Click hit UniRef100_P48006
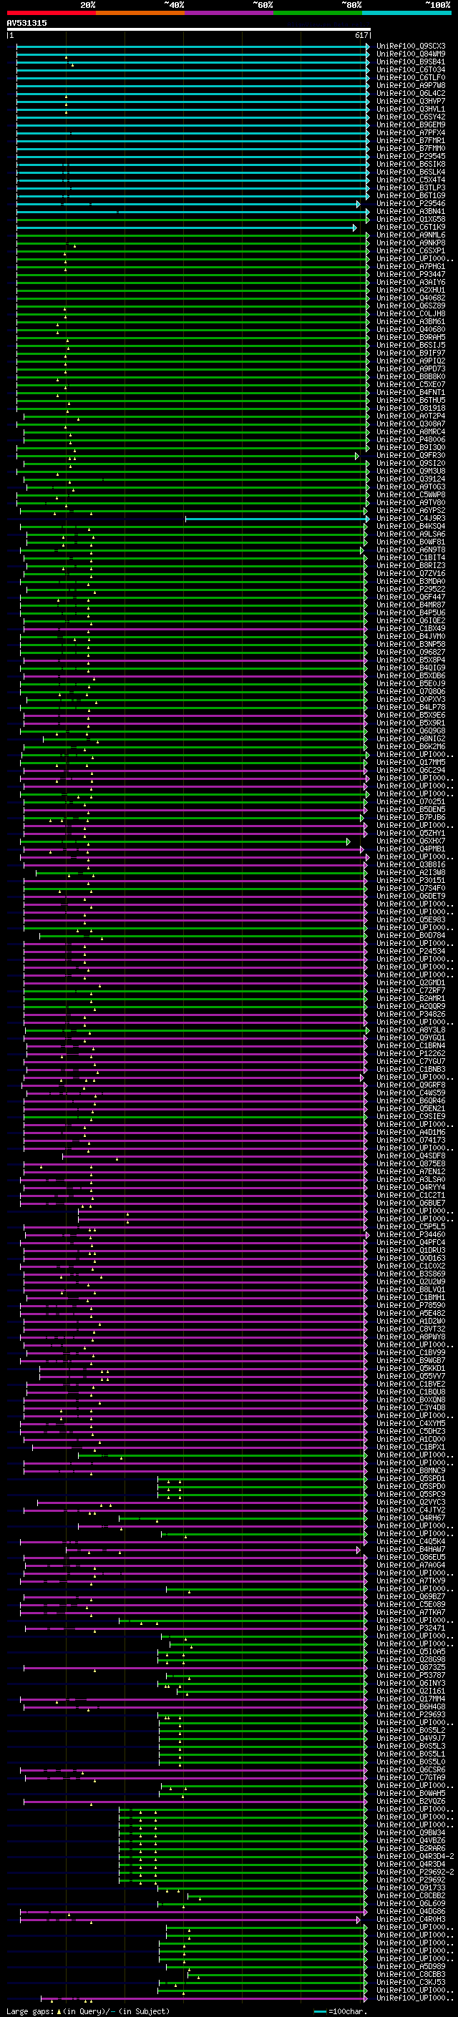The width and height of the screenshot is (458, 2017). [411, 439]
